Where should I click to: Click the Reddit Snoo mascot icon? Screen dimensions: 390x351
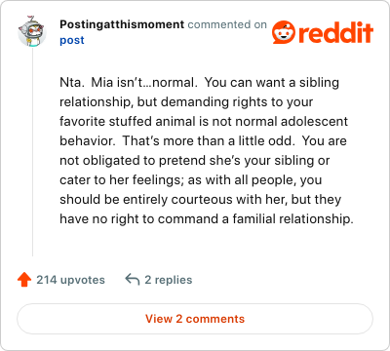pos(284,32)
